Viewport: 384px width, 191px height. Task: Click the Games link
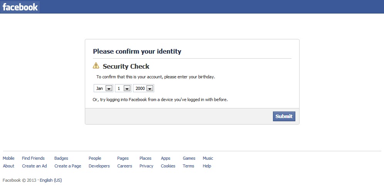[189, 158]
